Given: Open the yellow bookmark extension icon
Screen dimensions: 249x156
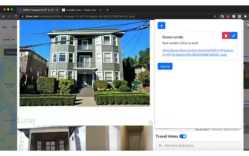Looking at the screenshot, I should pos(240,16).
